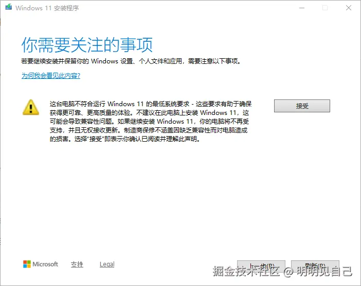Open the Legal link
361x286 pixels.
pyautogui.click(x=107, y=264)
